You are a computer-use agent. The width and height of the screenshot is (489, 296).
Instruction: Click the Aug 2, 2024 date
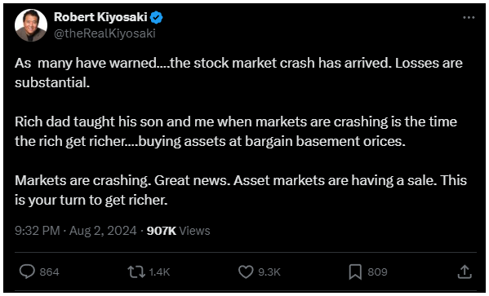coord(103,231)
